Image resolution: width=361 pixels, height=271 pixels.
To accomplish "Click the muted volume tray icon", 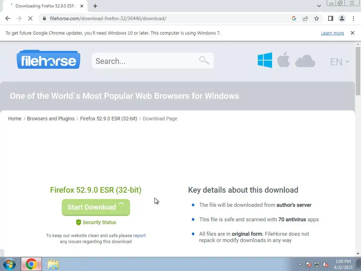I will [325, 264].
